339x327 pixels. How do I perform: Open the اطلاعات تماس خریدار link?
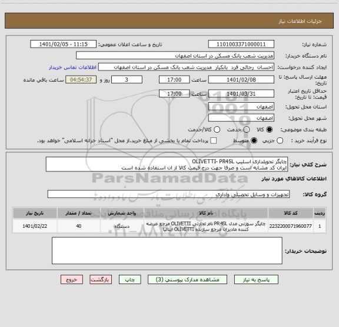coord(72,68)
